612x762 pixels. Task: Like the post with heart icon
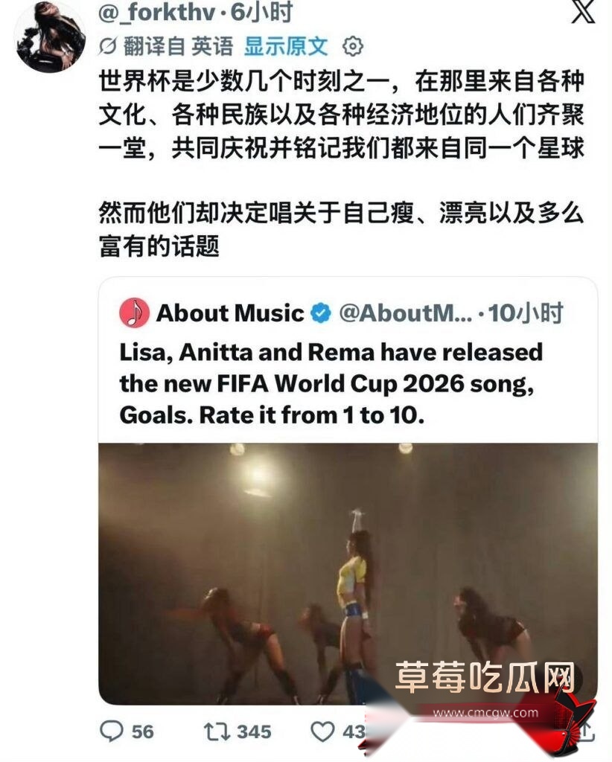[x=323, y=731]
